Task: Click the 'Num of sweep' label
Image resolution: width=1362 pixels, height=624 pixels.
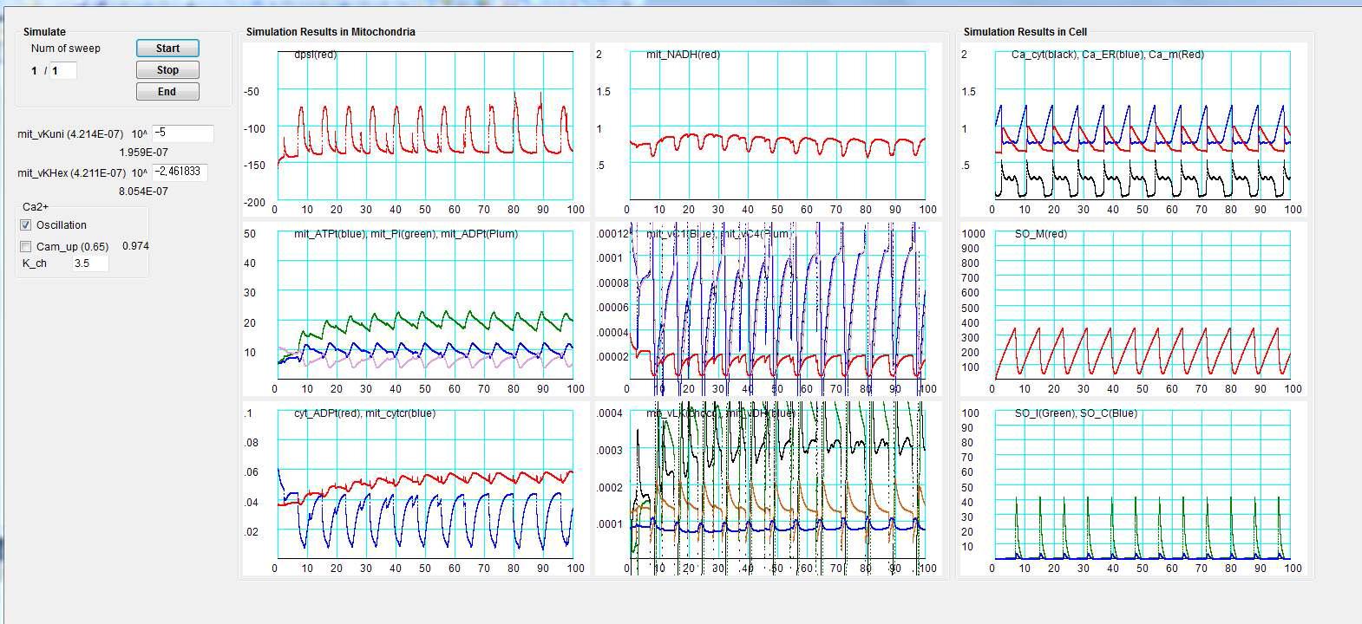Action: tap(66, 49)
